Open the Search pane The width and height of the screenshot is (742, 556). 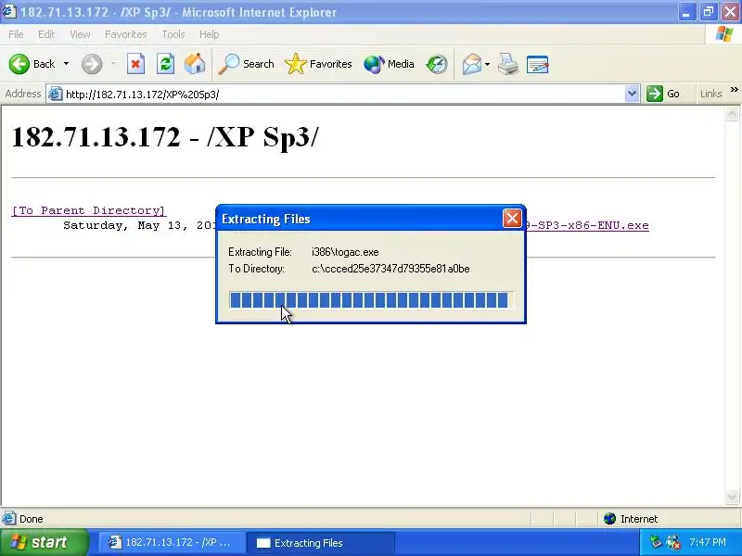click(246, 64)
